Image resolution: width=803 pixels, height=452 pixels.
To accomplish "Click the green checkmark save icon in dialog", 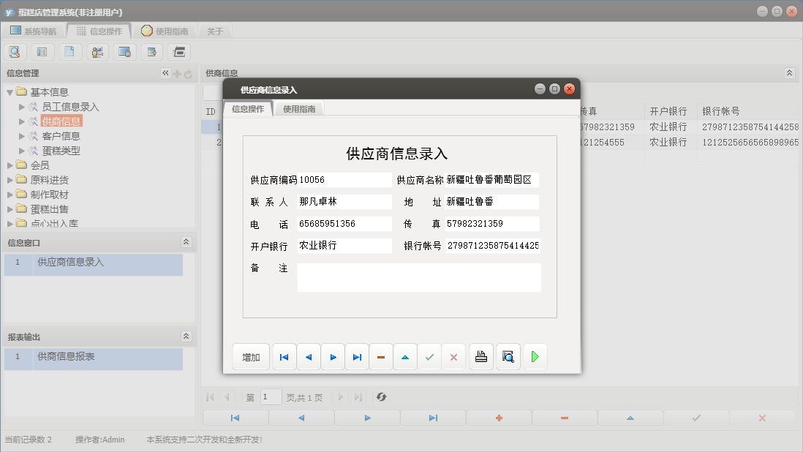I will (429, 357).
